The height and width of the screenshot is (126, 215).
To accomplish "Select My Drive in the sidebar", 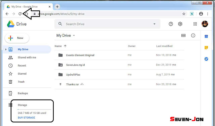I will coord(27,49).
